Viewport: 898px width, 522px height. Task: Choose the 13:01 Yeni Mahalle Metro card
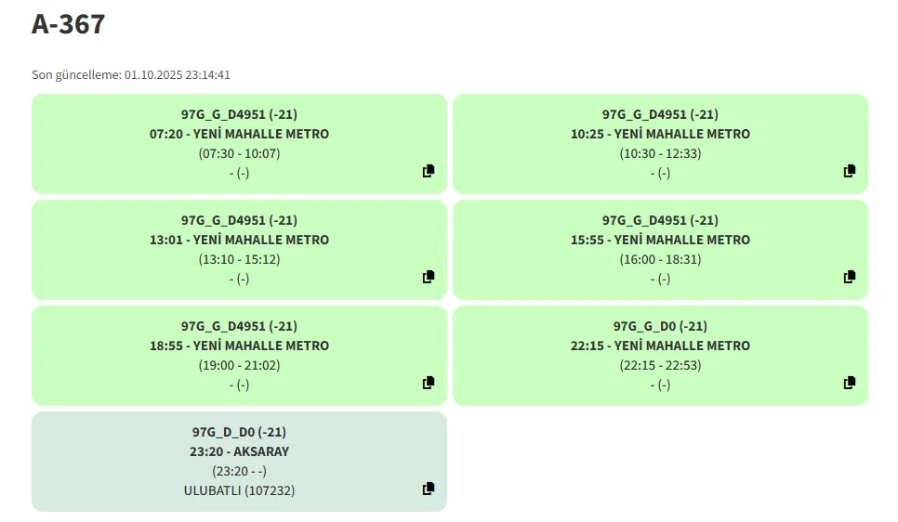point(239,249)
